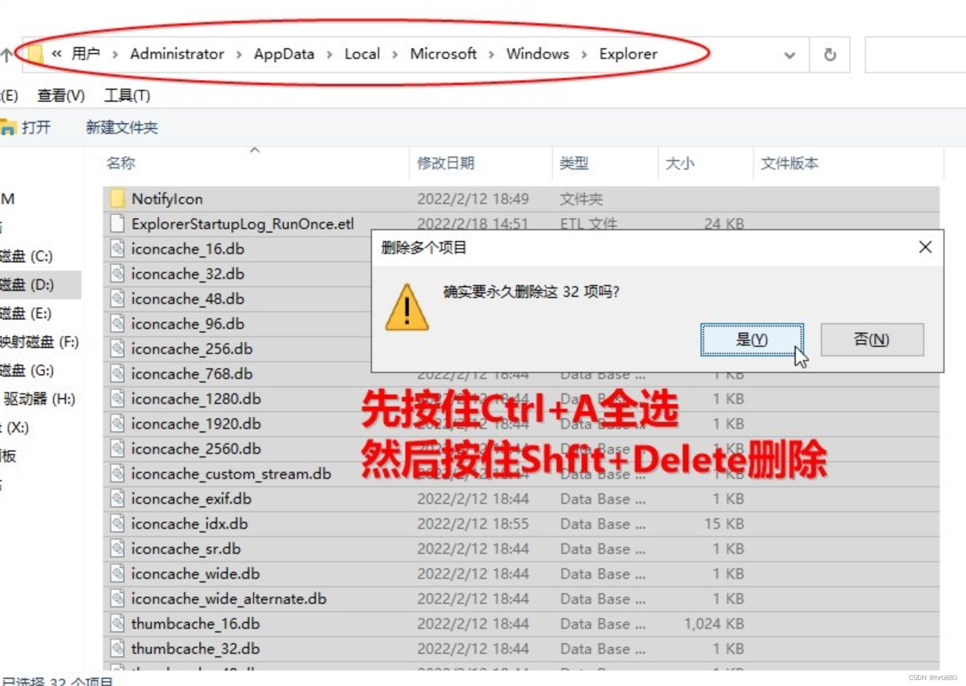966x686 pixels.
Task: Click the iconcache_1920.db file icon
Action: point(117,424)
